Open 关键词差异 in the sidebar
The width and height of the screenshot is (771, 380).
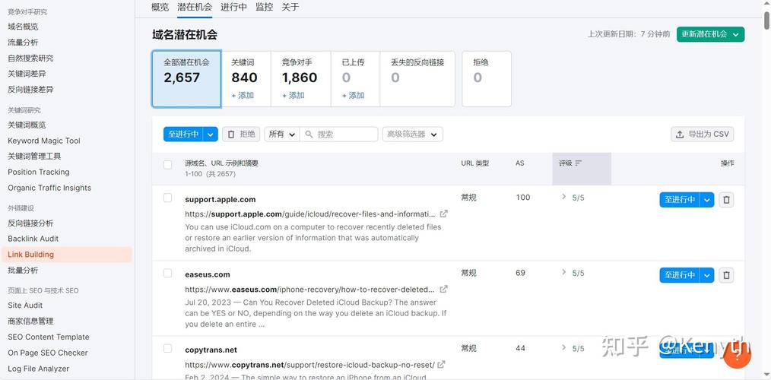pos(27,74)
